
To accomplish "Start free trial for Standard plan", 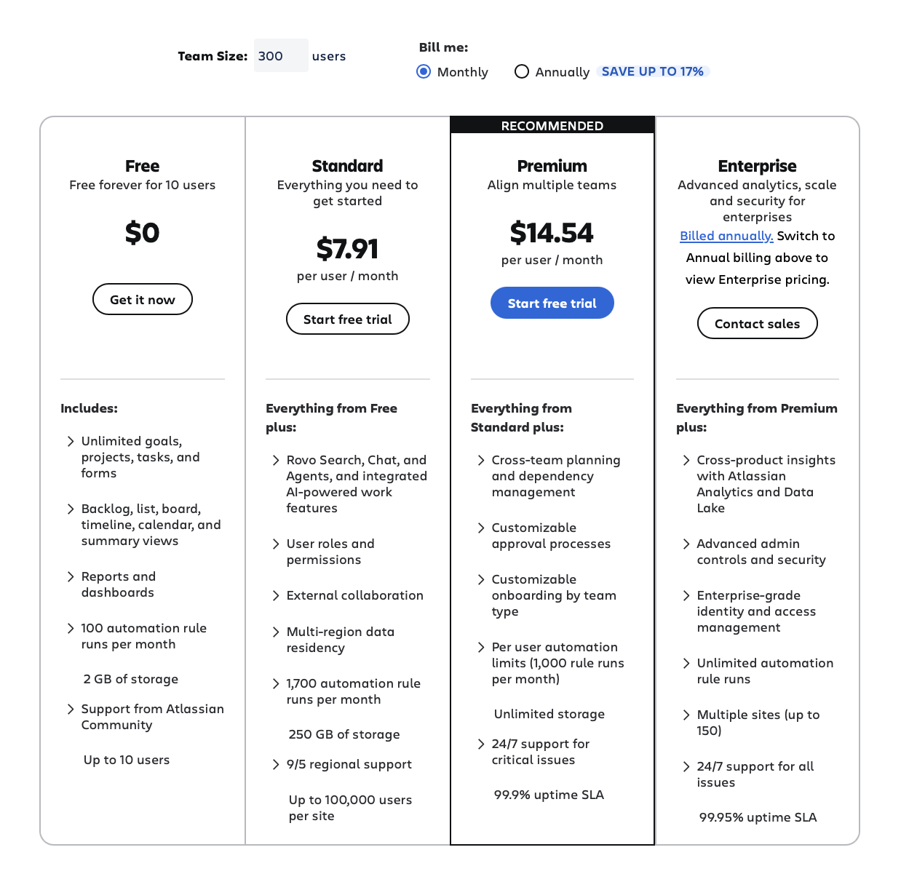I will coord(348,319).
